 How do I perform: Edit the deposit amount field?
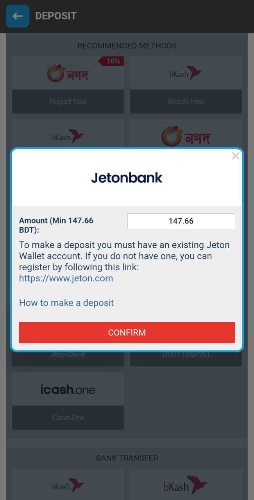pyautogui.click(x=181, y=221)
